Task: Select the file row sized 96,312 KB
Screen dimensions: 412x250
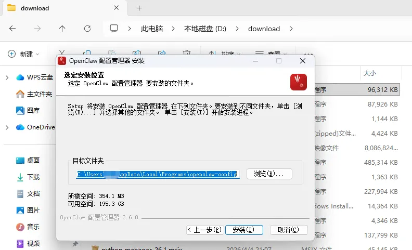Action: (x=357, y=90)
